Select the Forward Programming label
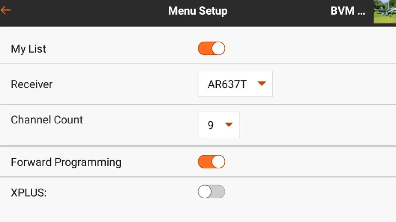Image resolution: width=396 pixels, height=222 pixels. [x=66, y=162]
